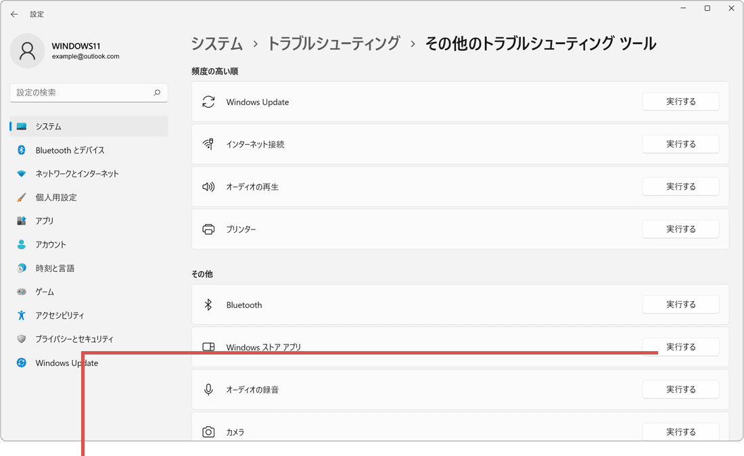
Task: Run the プリンター troubleshooter
Action: pyautogui.click(x=680, y=229)
